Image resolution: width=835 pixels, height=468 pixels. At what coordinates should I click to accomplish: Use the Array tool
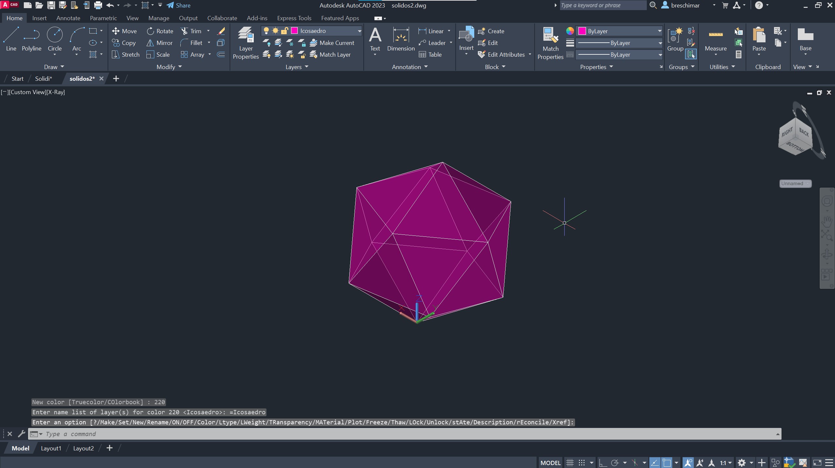[x=192, y=54]
